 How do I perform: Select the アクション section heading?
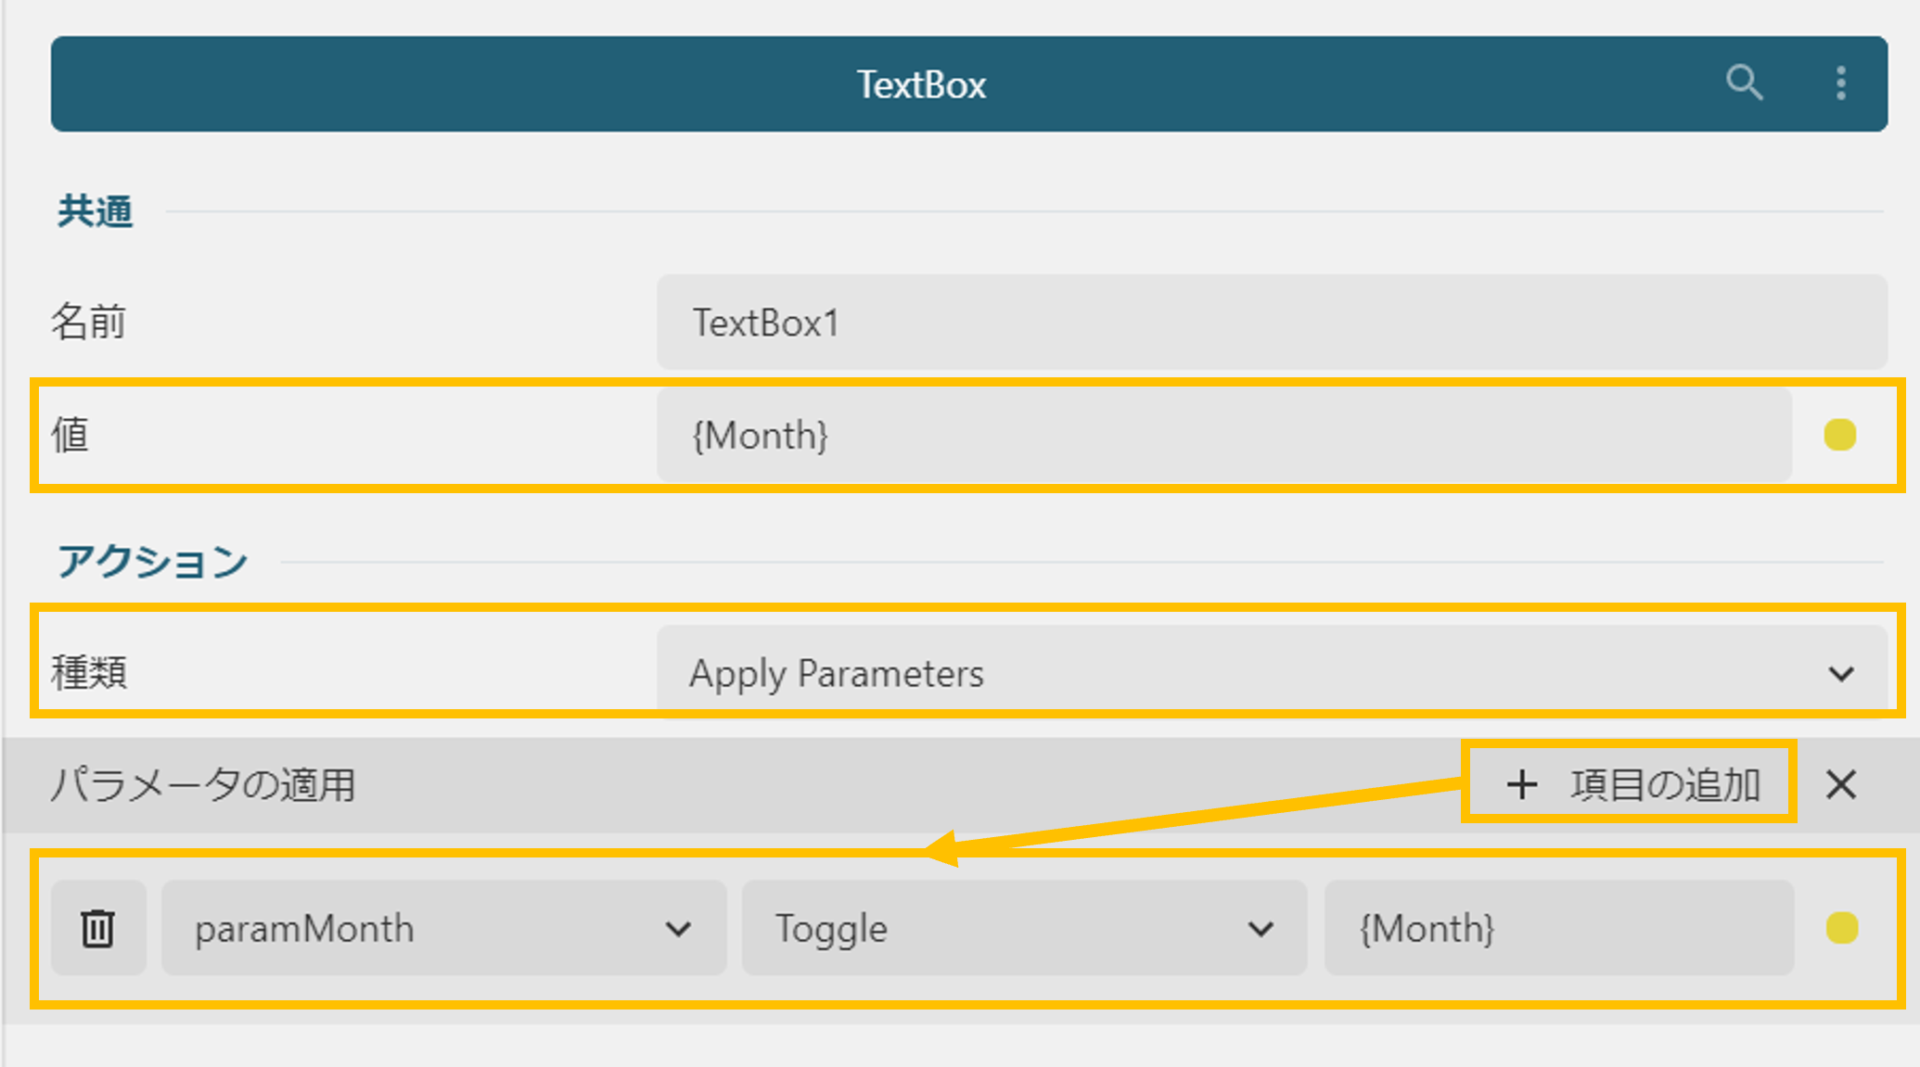point(152,562)
